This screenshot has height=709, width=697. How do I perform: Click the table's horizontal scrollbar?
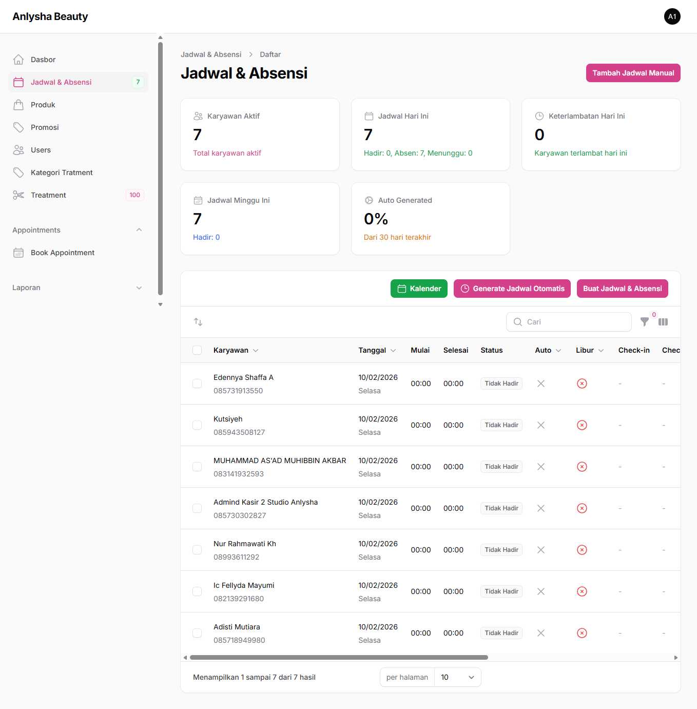click(339, 657)
